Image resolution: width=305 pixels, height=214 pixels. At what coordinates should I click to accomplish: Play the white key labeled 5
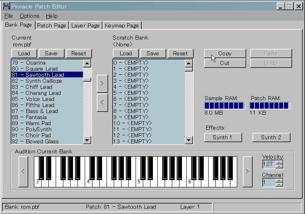coord(139,182)
